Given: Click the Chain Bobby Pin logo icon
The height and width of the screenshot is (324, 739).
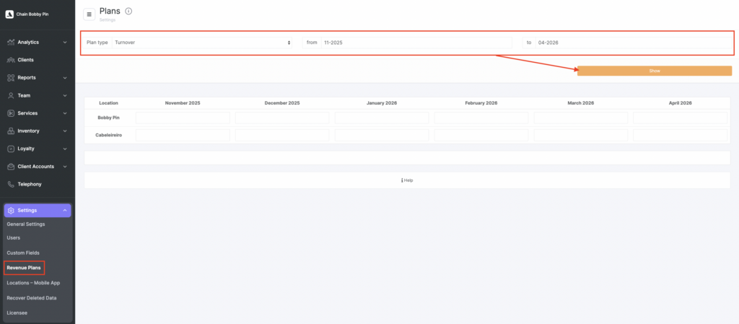Looking at the screenshot, I should (9, 14).
